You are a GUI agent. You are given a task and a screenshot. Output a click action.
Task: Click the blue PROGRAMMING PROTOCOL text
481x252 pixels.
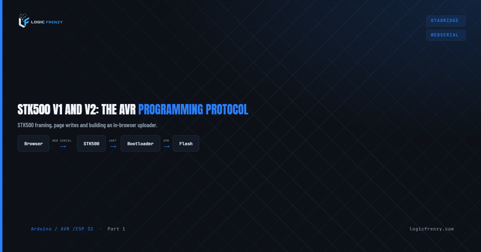point(193,110)
